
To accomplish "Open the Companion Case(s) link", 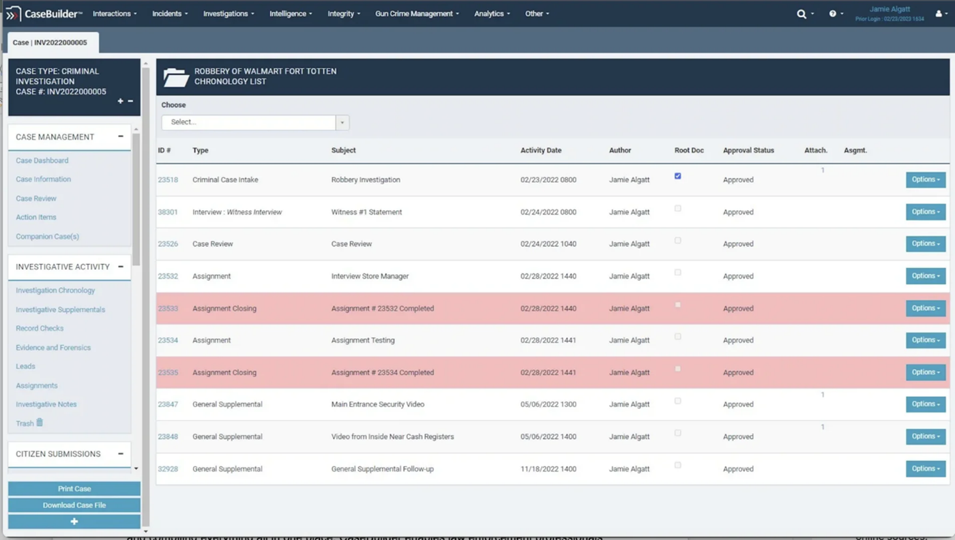I will [x=48, y=237].
